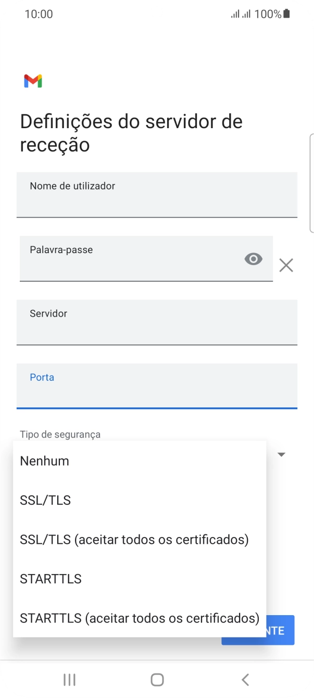
Task: Click the Gmail logo icon
Action: click(x=33, y=81)
